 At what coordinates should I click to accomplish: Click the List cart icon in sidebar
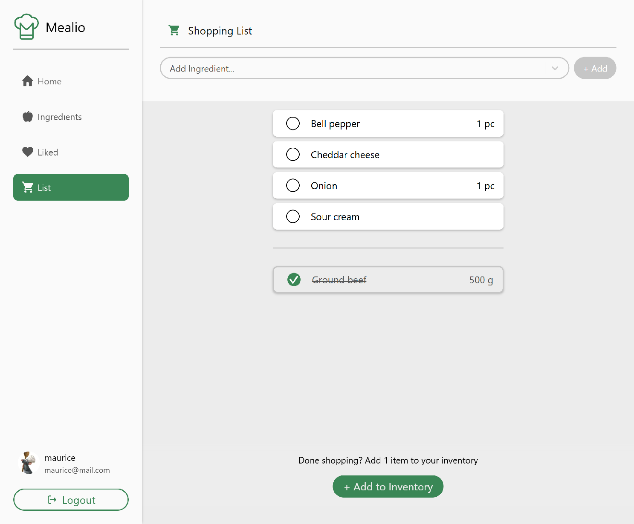tap(28, 187)
